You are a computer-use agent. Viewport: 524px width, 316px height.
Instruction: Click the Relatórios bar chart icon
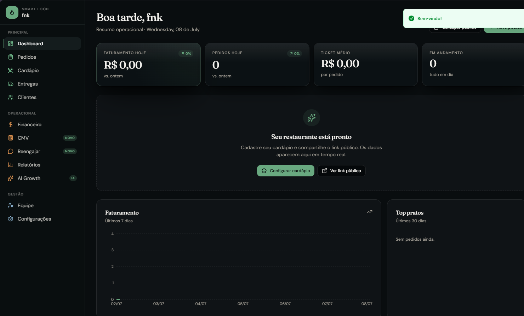coord(11,165)
